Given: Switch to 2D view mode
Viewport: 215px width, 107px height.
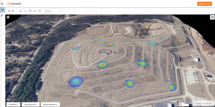Looking at the screenshot, I should 9,11.
